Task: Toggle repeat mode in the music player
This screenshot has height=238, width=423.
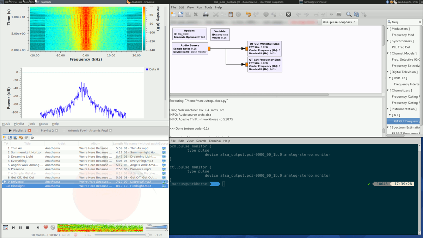Action: [64, 235]
